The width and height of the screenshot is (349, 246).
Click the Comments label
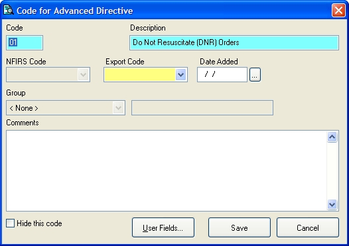click(x=23, y=123)
